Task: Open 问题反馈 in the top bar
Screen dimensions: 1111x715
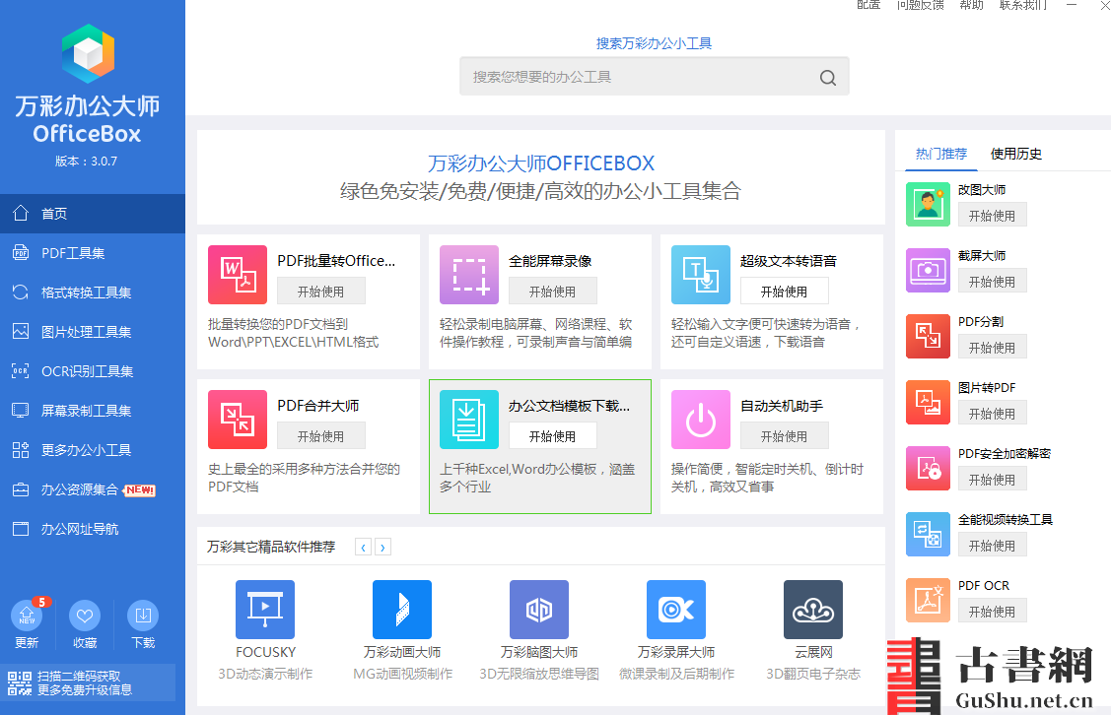Action: coord(921,4)
